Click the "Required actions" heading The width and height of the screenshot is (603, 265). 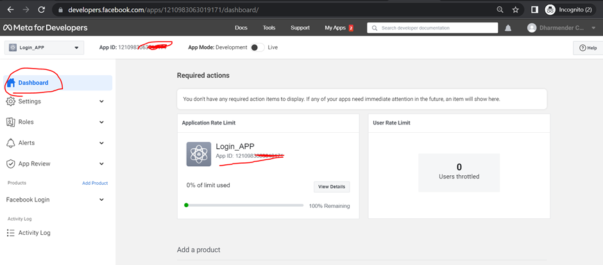(x=203, y=75)
